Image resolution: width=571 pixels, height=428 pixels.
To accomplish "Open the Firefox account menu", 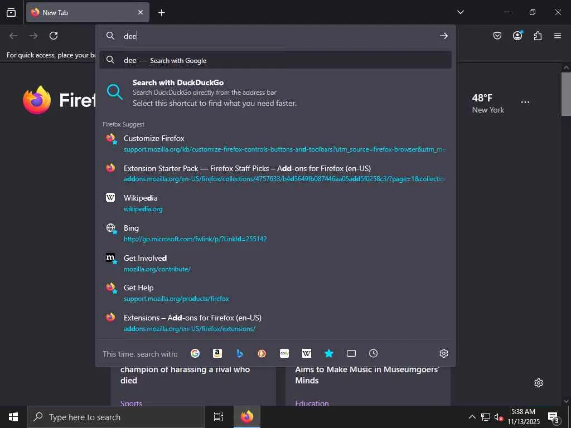I will (517, 35).
